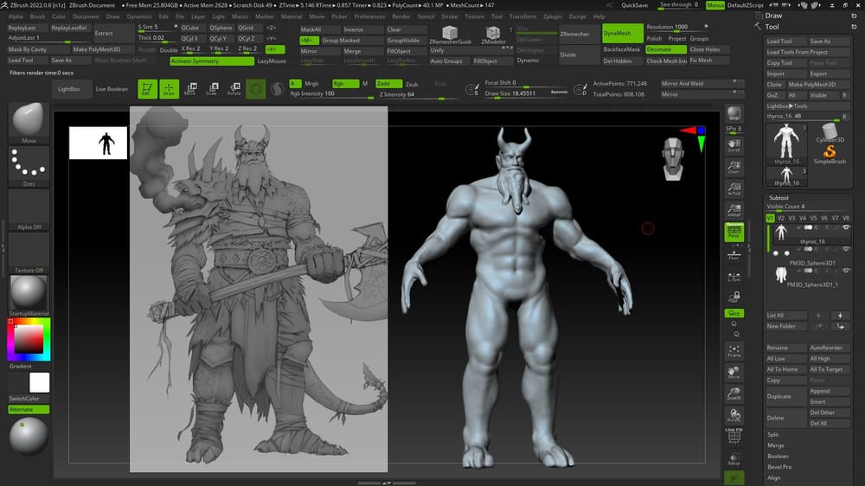The width and height of the screenshot is (865, 486).
Task: Pick a hue in the color picker square
Action: [29, 339]
